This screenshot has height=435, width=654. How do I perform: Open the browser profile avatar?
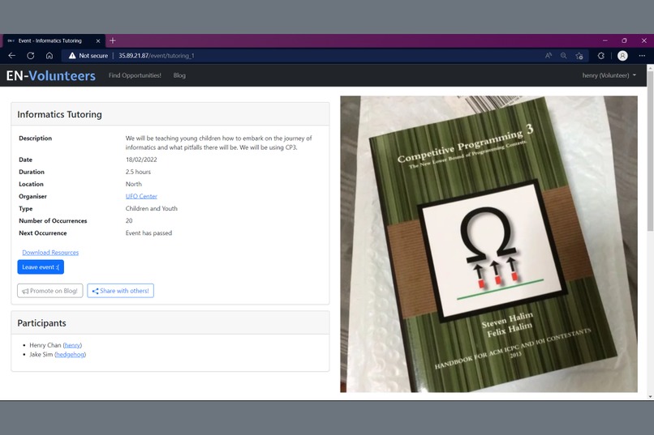622,55
